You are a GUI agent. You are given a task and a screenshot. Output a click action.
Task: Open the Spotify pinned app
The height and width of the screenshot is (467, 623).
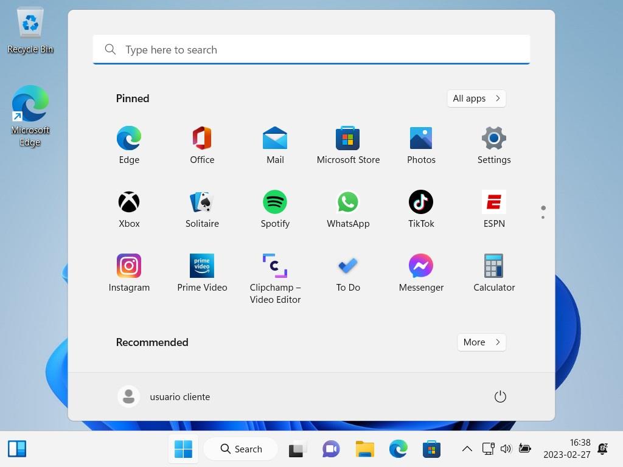click(275, 202)
